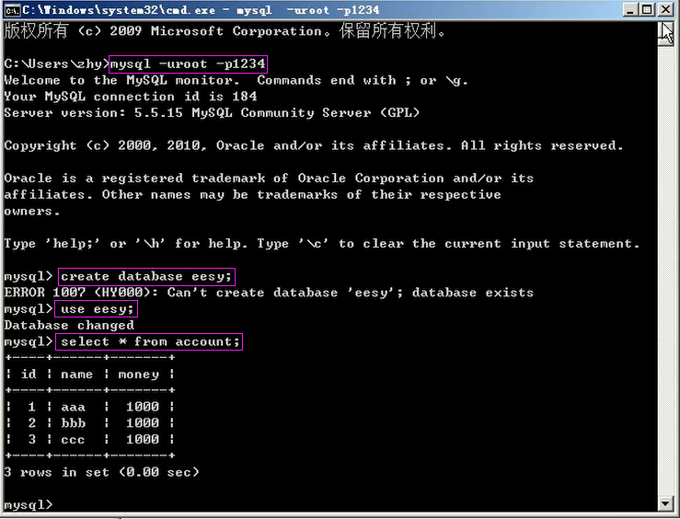This screenshot has width=680, height=519.
Task: Minimize the cmd.exe window
Action: pos(631,9)
